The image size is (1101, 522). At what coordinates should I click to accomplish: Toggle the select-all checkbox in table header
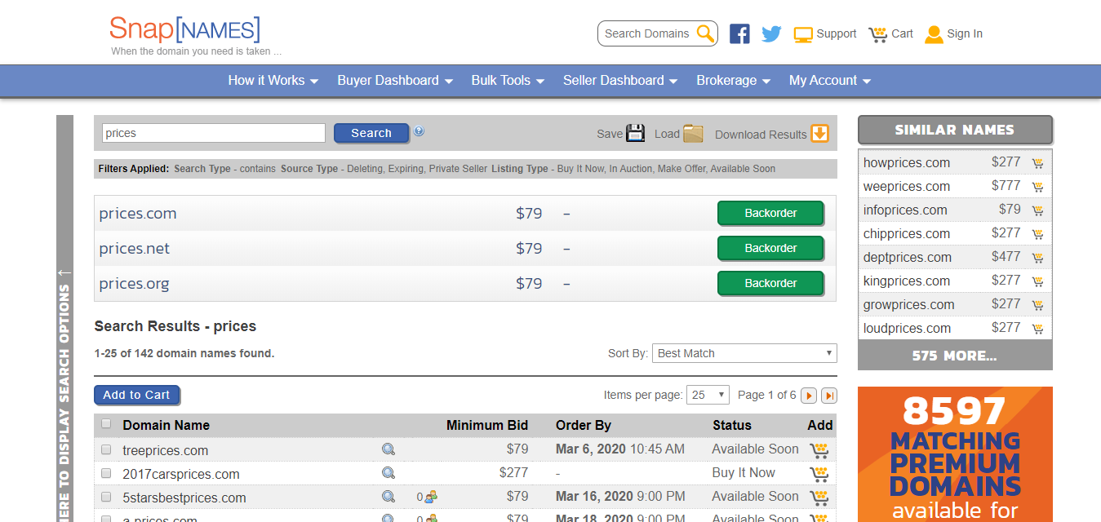click(106, 424)
